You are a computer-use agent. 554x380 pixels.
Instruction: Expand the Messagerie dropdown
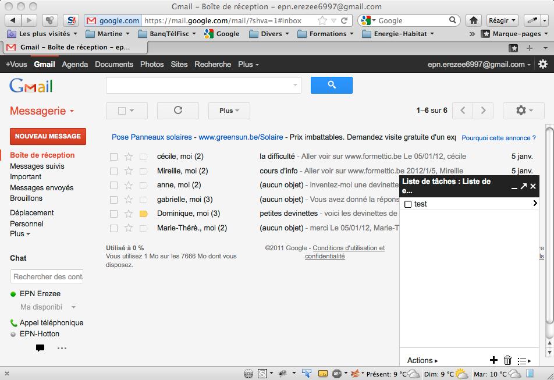42,111
